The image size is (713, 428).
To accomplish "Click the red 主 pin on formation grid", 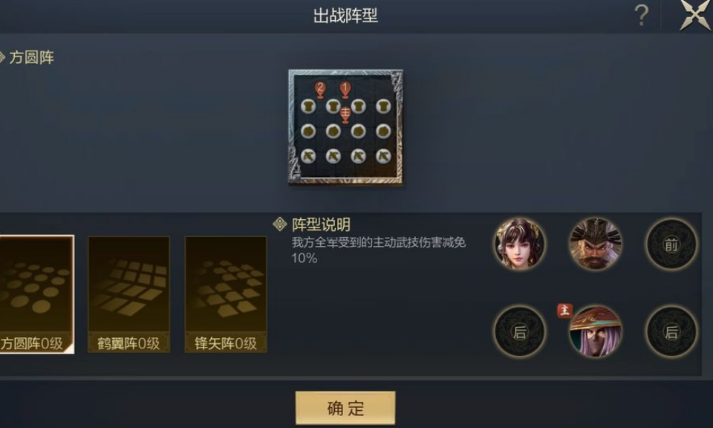I will [345, 114].
